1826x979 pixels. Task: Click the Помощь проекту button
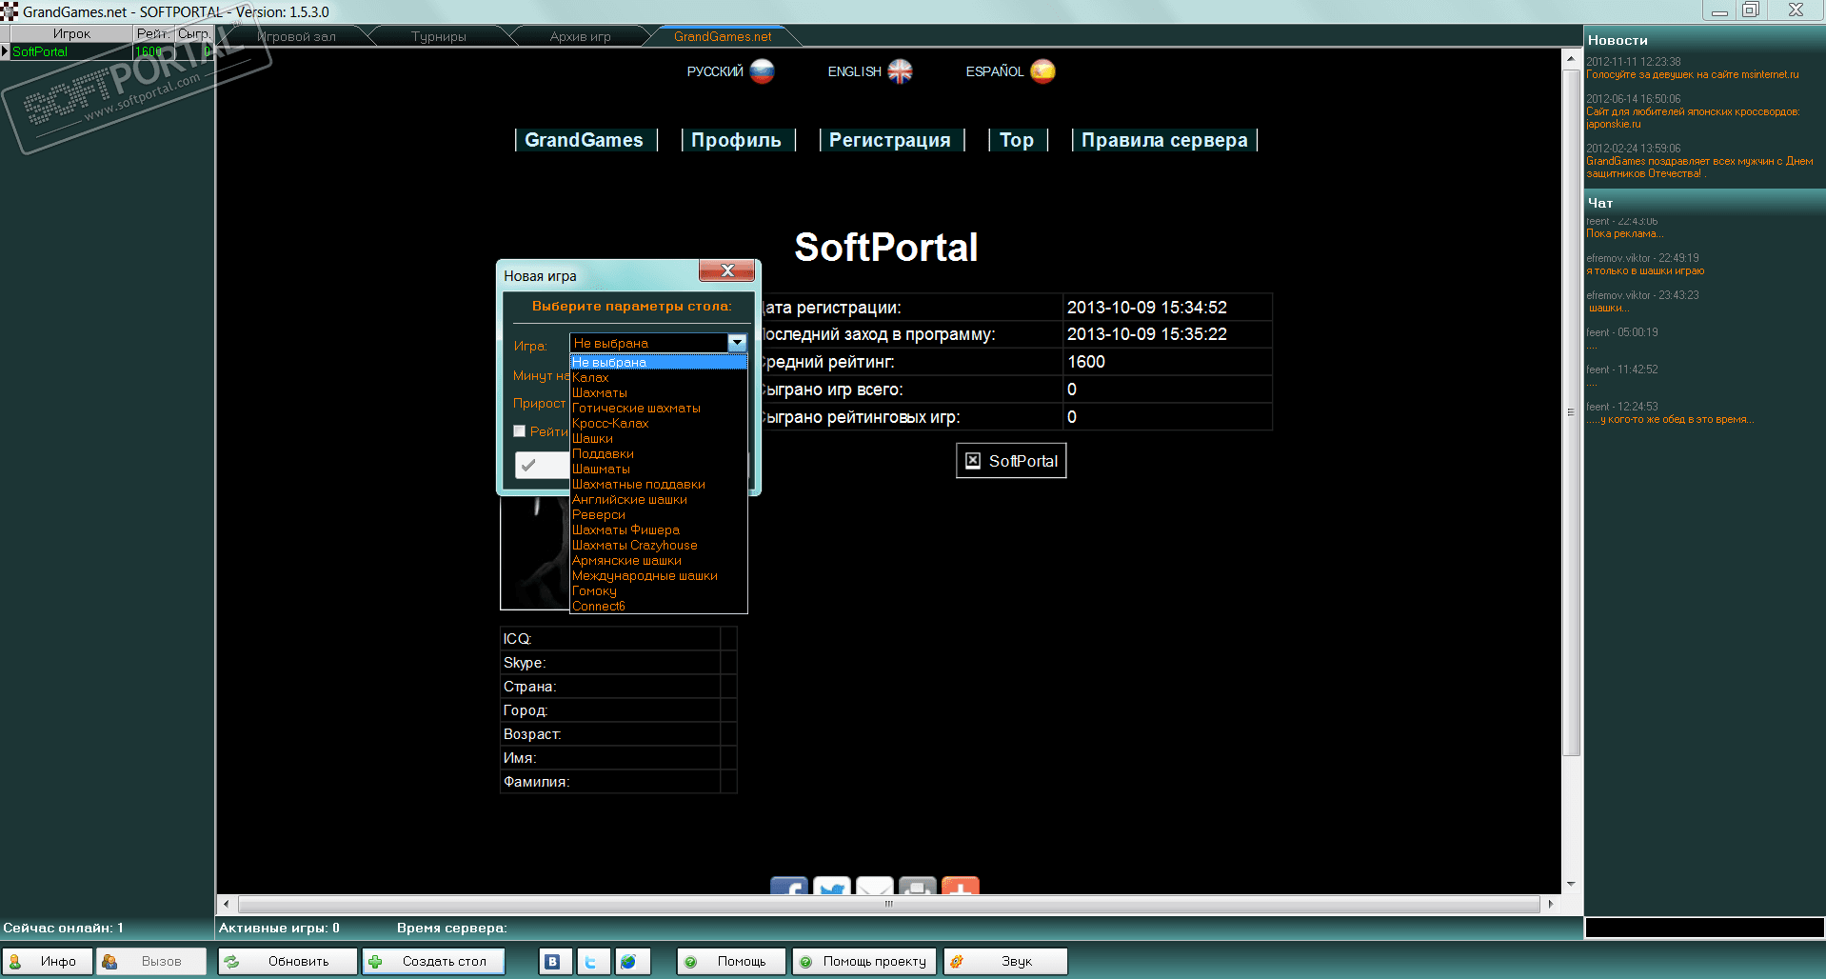864,962
